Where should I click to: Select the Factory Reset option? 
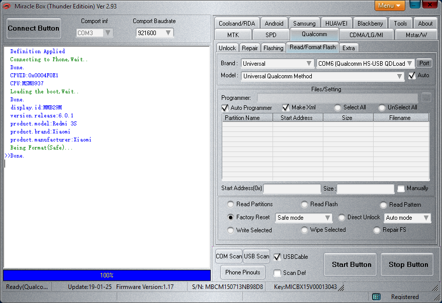coord(230,217)
